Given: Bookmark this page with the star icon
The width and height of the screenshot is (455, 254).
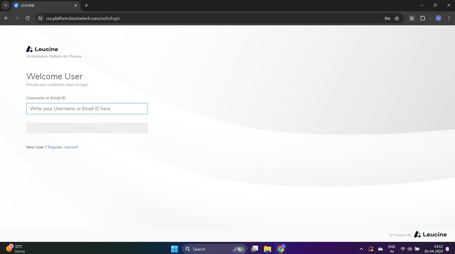Looking at the screenshot, I should click(397, 18).
